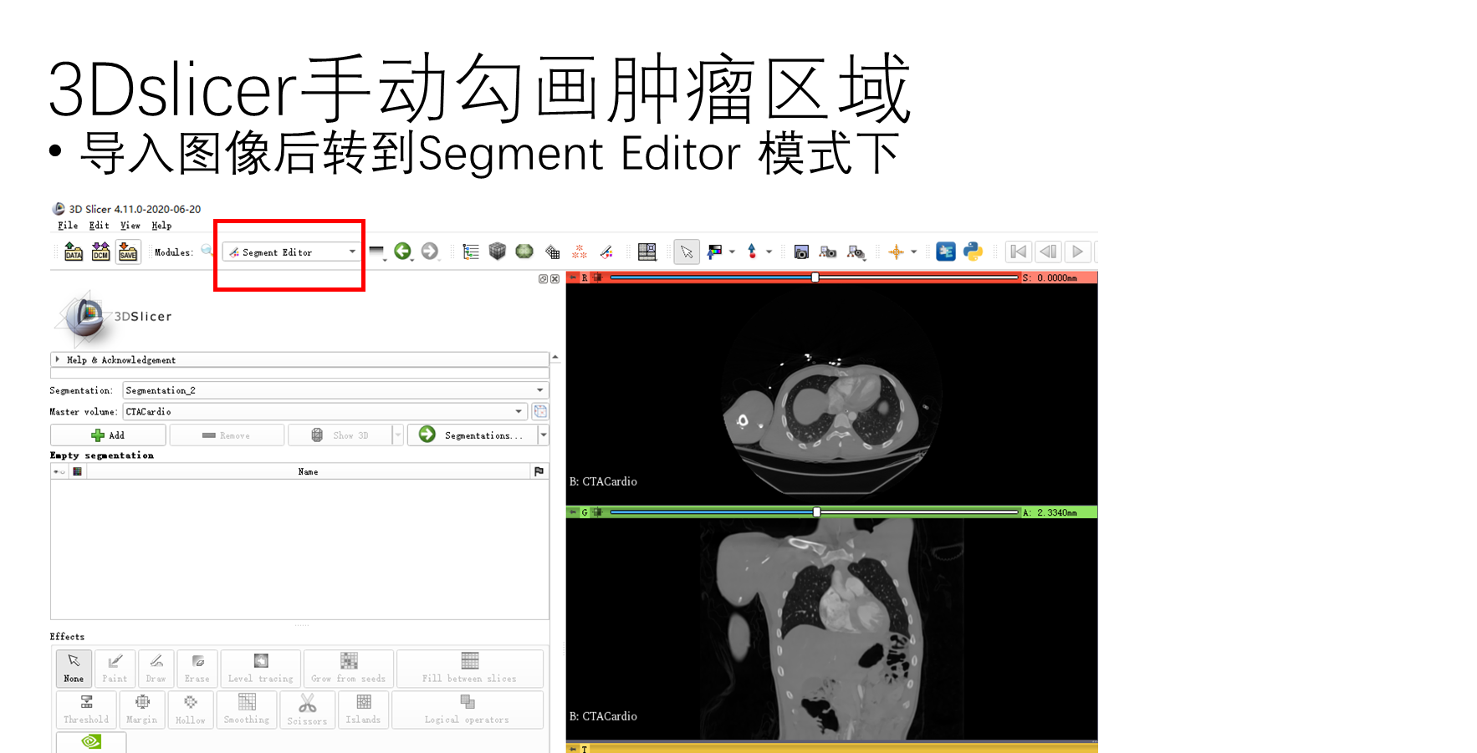
Task: Open the Load DATA toolbar icon
Action: (74, 252)
